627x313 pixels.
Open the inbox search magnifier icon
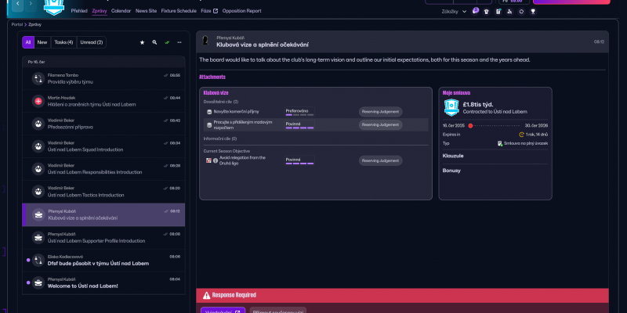(x=154, y=41)
